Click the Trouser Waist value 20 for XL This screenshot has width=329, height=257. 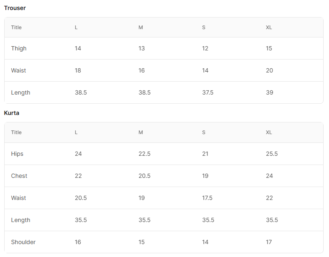[x=270, y=71]
